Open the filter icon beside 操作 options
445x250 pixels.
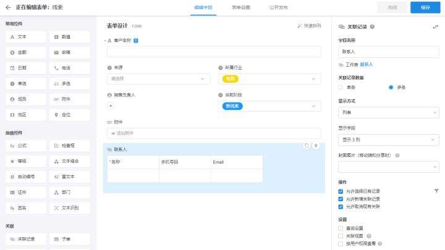436,191
